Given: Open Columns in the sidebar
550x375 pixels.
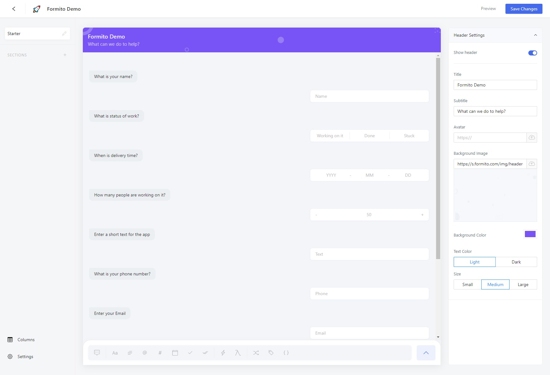Looking at the screenshot, I should tap(26, 340).
